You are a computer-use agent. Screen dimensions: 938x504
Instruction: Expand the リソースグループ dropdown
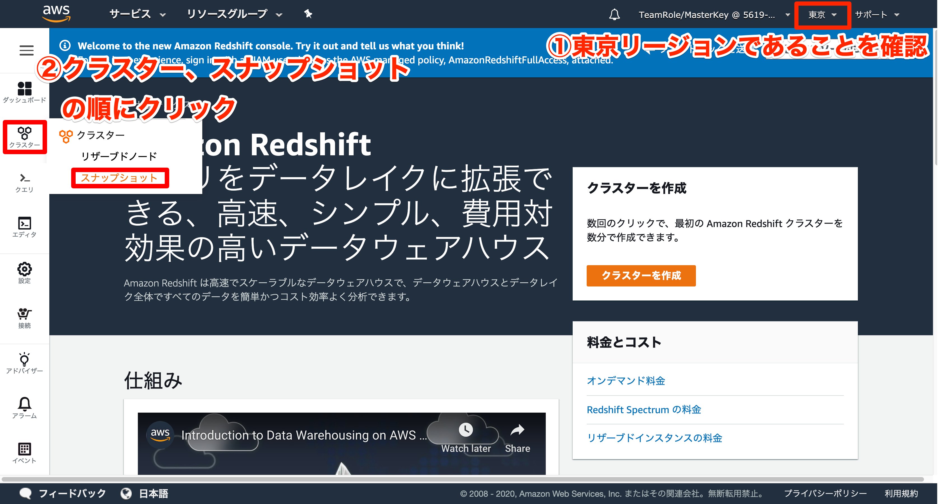click(234, 14)
